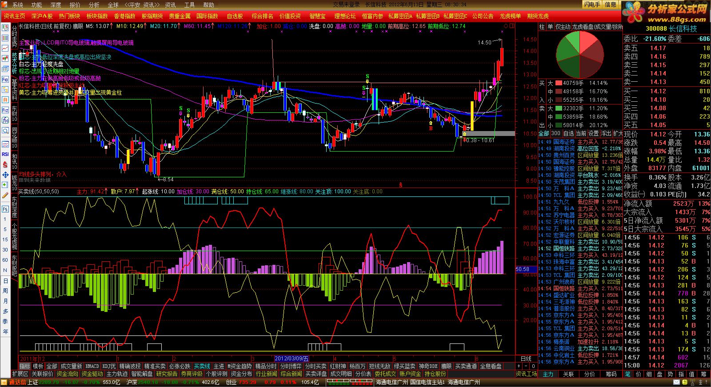The height and width of the screenshot is (387, 711).
Task: Open the f(x) formula icon
Action: click(5, 120)
